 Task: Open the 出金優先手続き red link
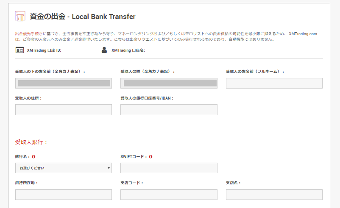pyautogui.click(x=29, y=33)
